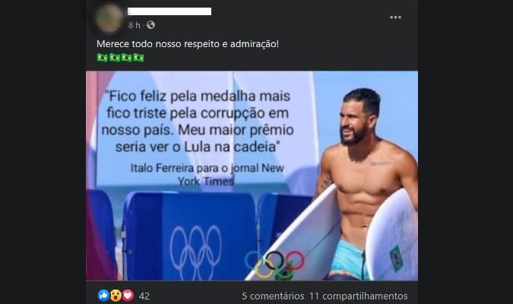Click the 'Merece todo nosso respeito' post text
513x304 pixels.
[x=188, y=44]
